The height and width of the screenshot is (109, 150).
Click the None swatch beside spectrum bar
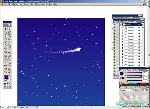pos(121,83)
